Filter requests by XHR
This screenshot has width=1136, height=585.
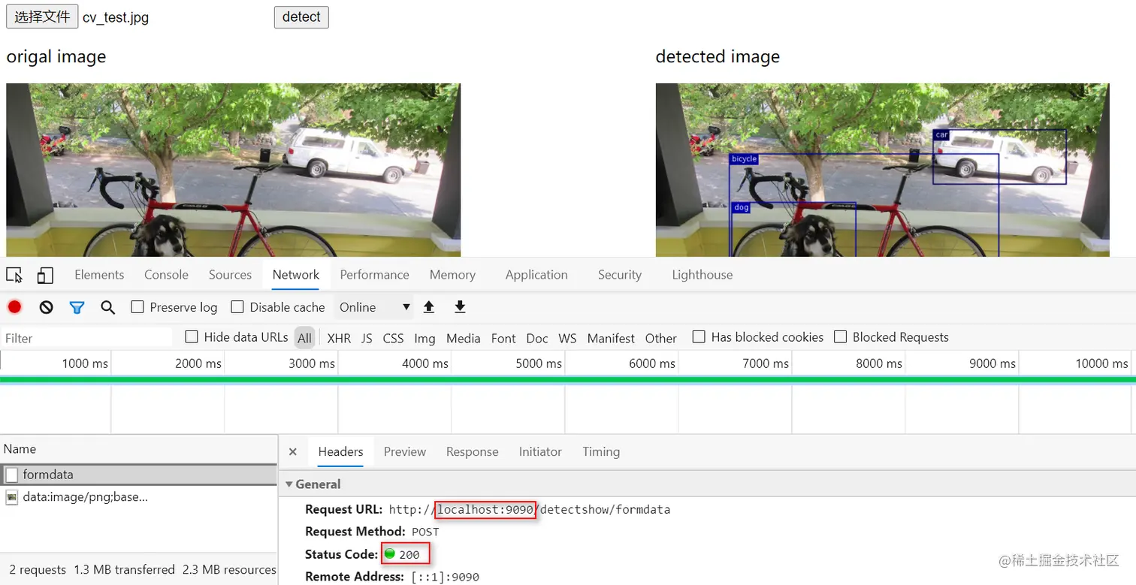(339, 339)
